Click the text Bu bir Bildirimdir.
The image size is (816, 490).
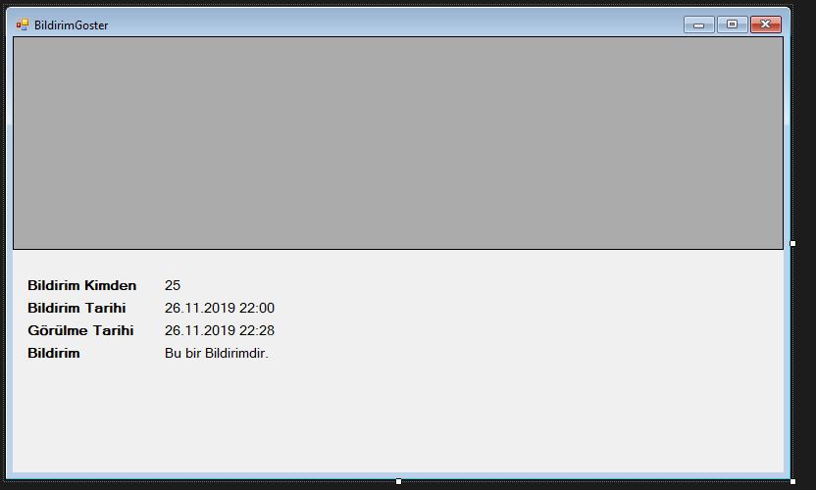click(x=217, y=353)
